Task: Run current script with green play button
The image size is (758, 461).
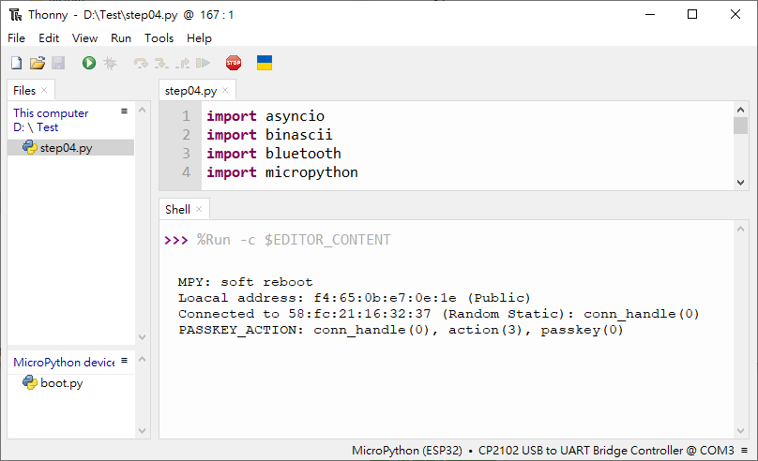Action: click(89, 63)
